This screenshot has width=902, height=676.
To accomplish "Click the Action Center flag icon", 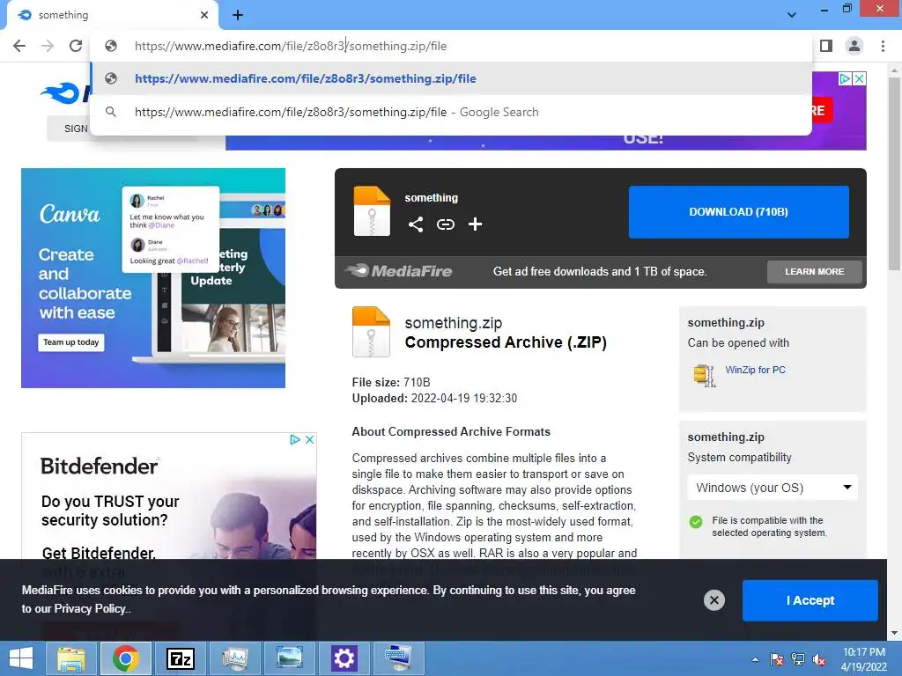I will click(x=777, y=659).
